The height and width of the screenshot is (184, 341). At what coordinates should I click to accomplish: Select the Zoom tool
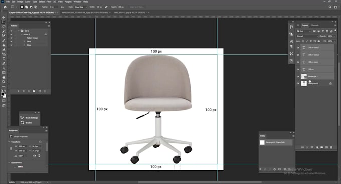click(x=4, y=82)
